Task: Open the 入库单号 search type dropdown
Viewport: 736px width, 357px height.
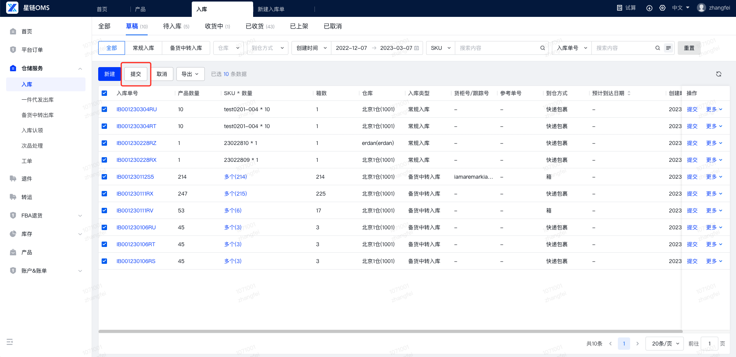Action: coord(572,48)
